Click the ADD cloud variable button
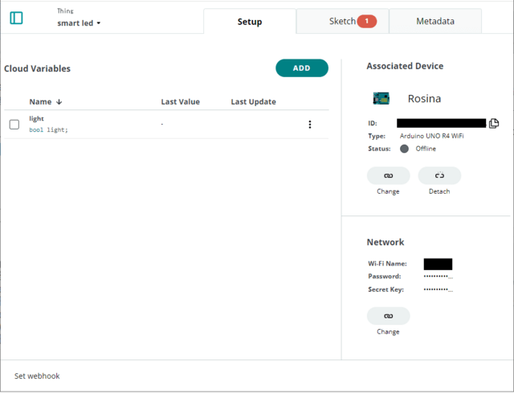Viewport: 514px width, 394px height. click(301, 68)
